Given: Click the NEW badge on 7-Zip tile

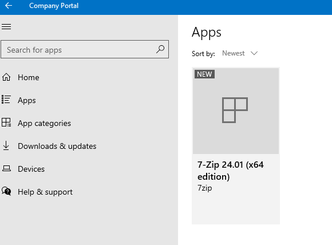Looking at the screenshot, I should [x=204, y=74].
